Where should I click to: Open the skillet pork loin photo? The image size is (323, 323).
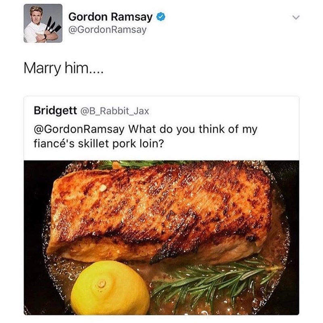161,237
